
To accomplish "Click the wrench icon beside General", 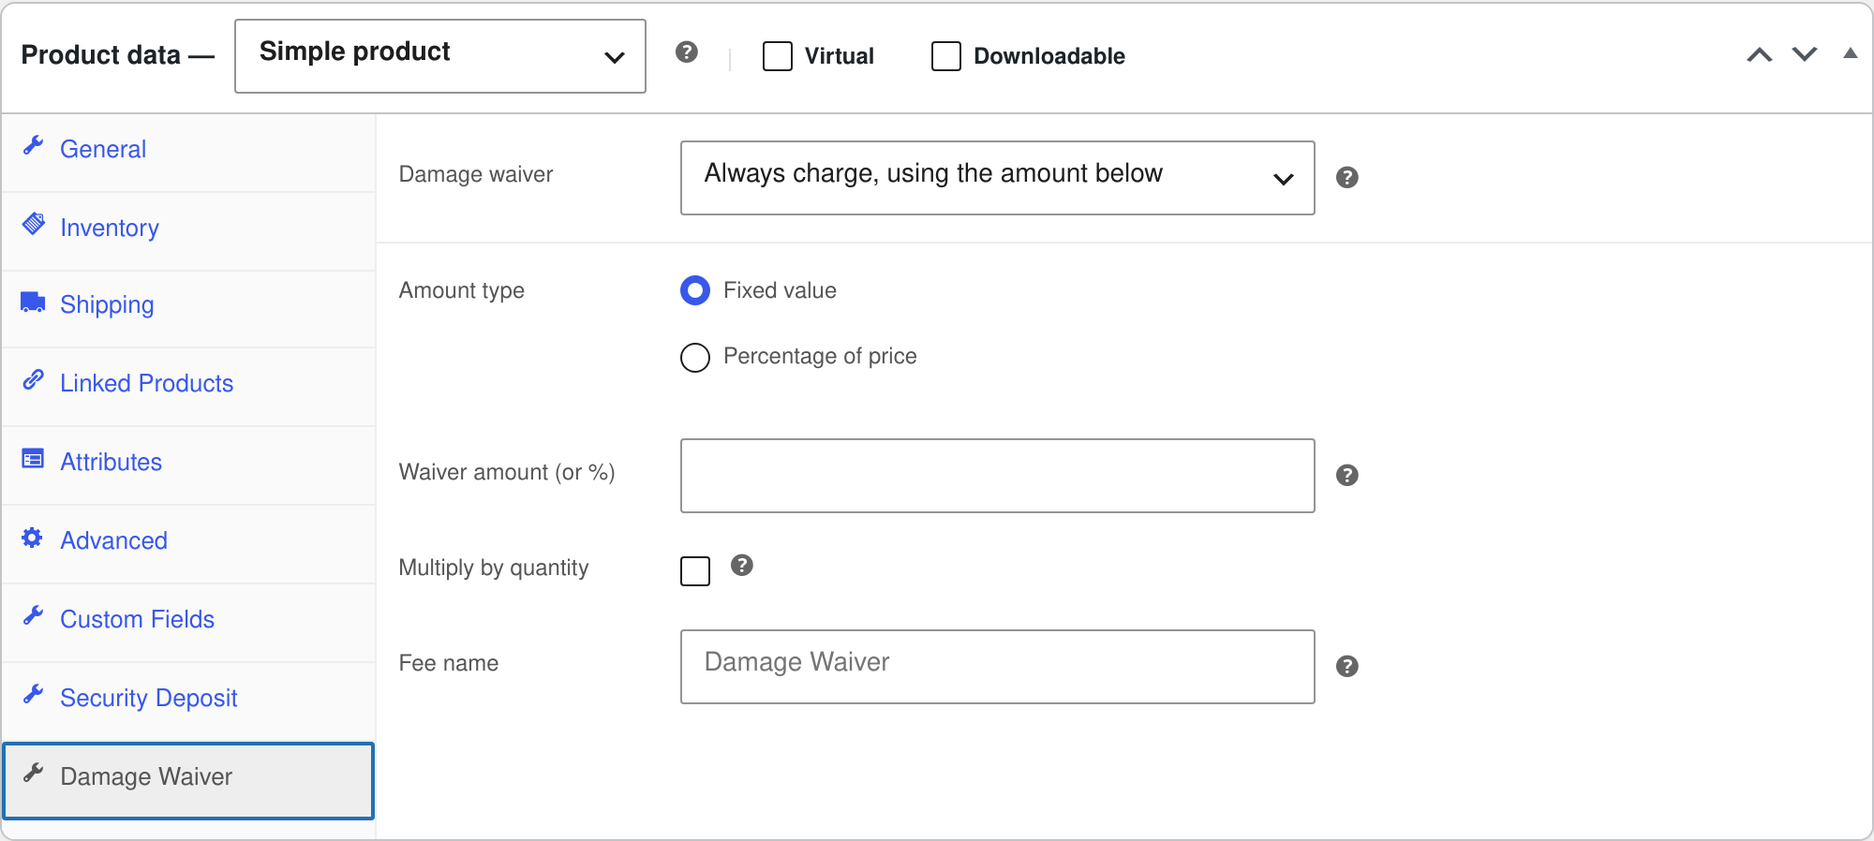I will 33,145.
